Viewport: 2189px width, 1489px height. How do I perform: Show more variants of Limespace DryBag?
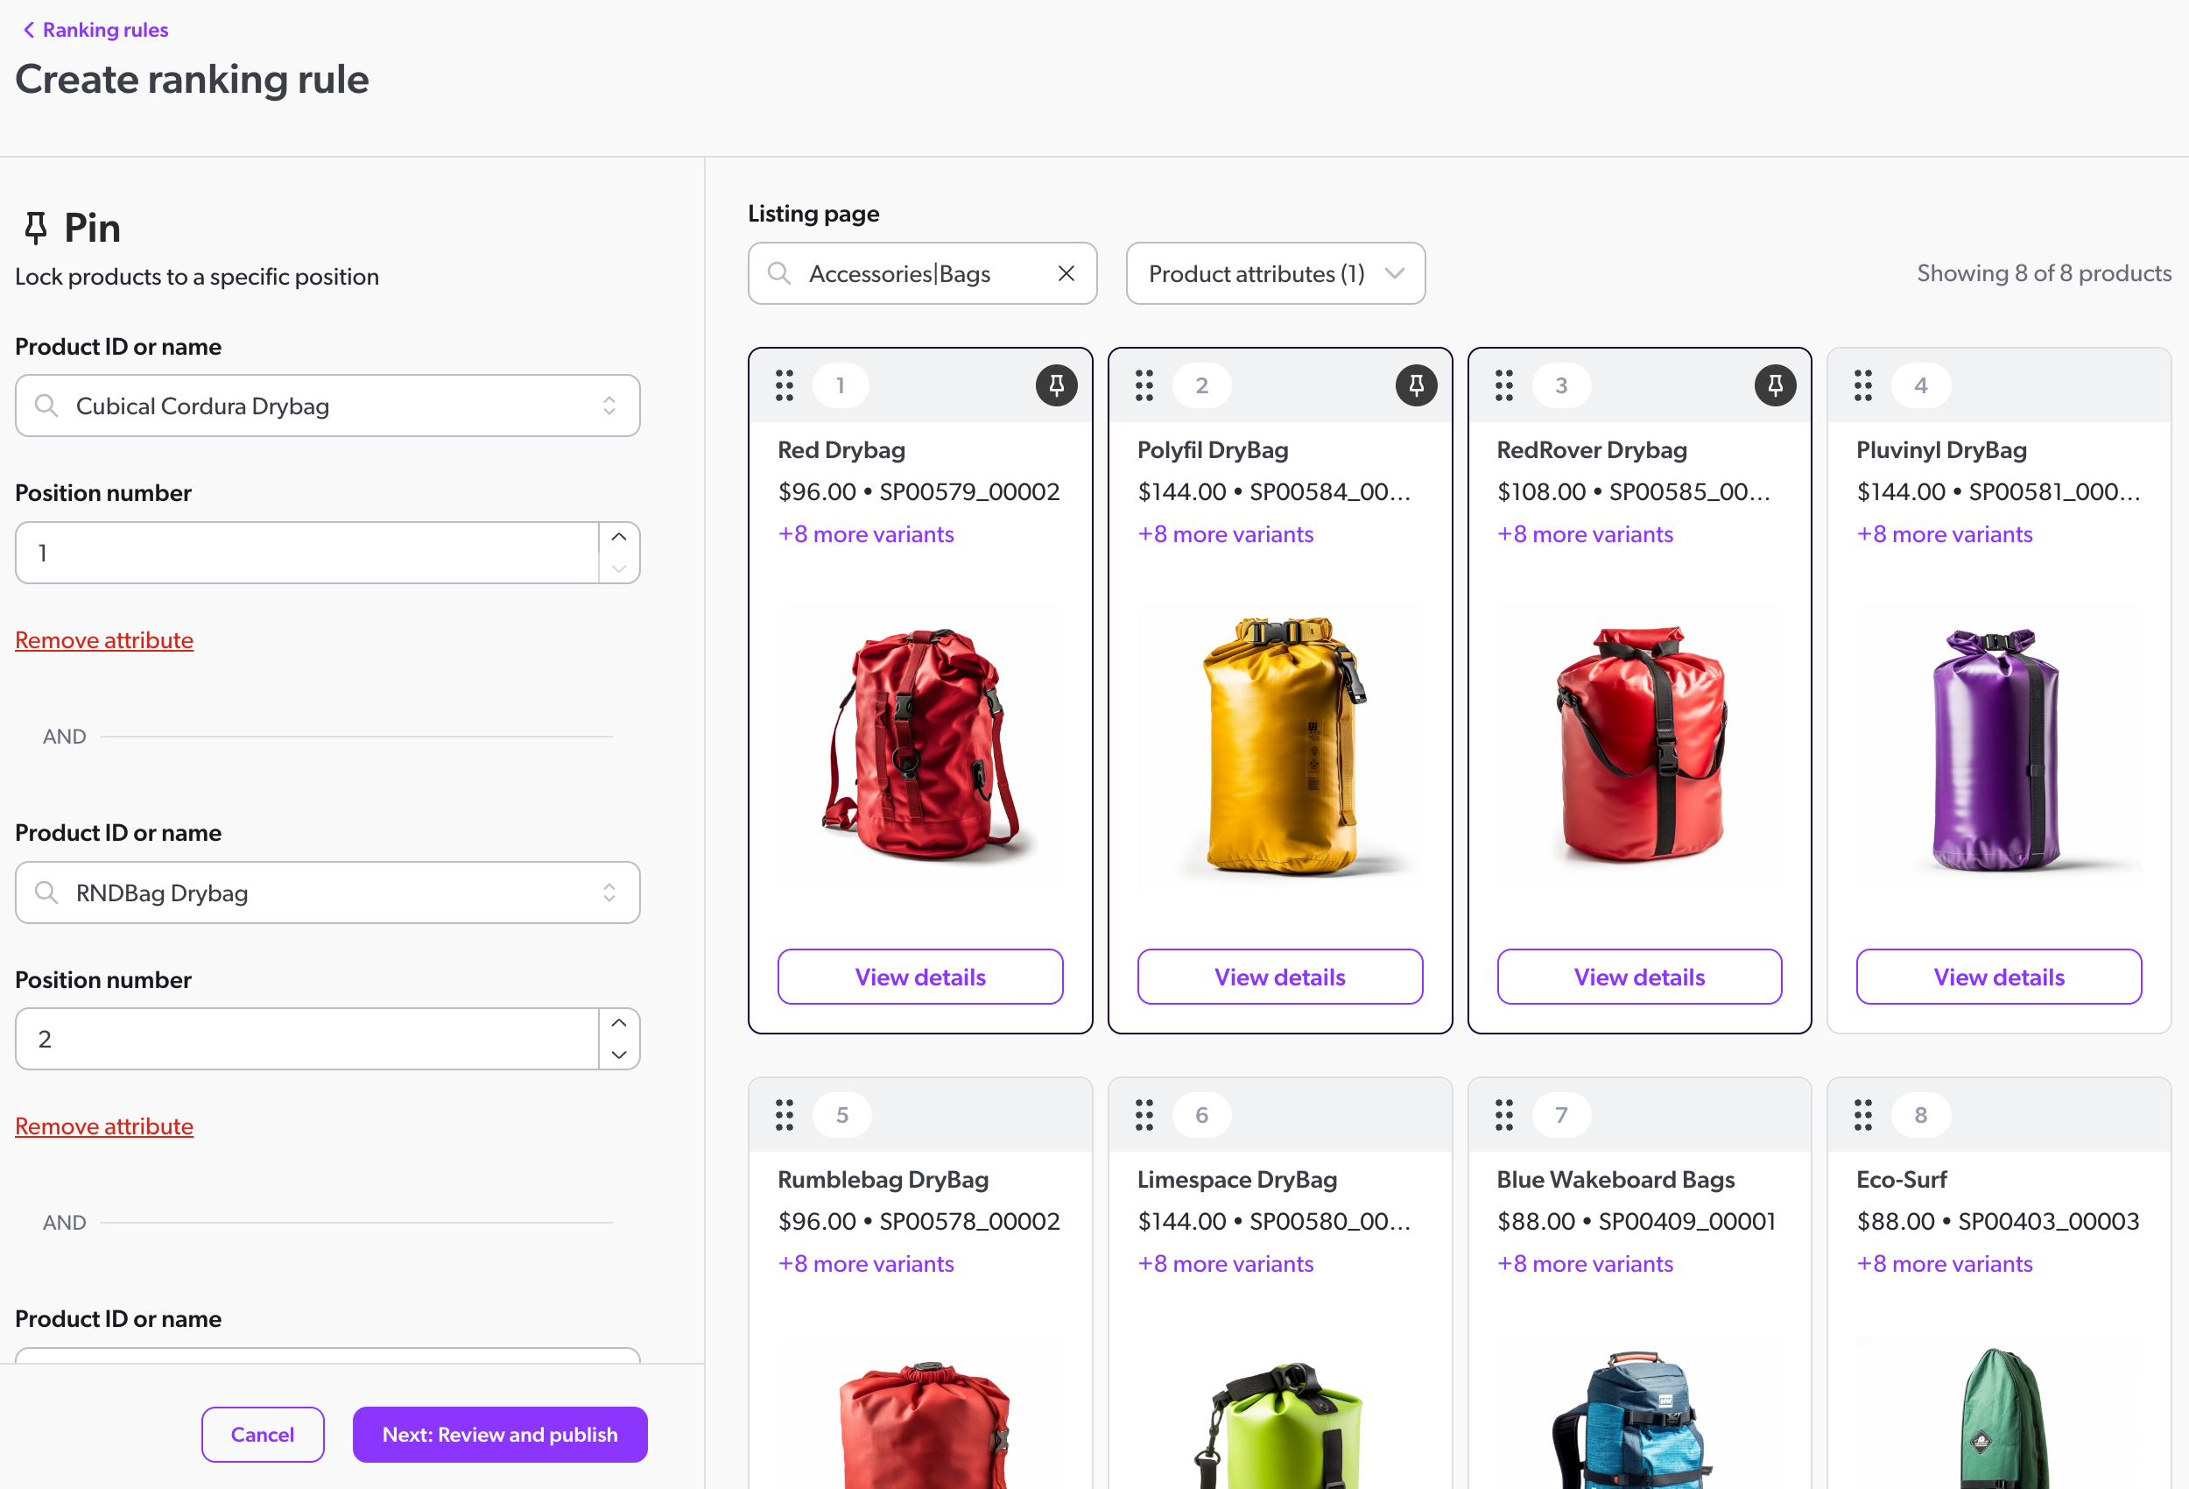pos(1224,1263)
